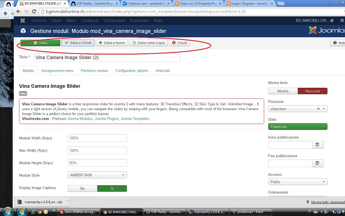
Task: Open the Posizione slideshow dropdown arrow
Action: (324, 109)
